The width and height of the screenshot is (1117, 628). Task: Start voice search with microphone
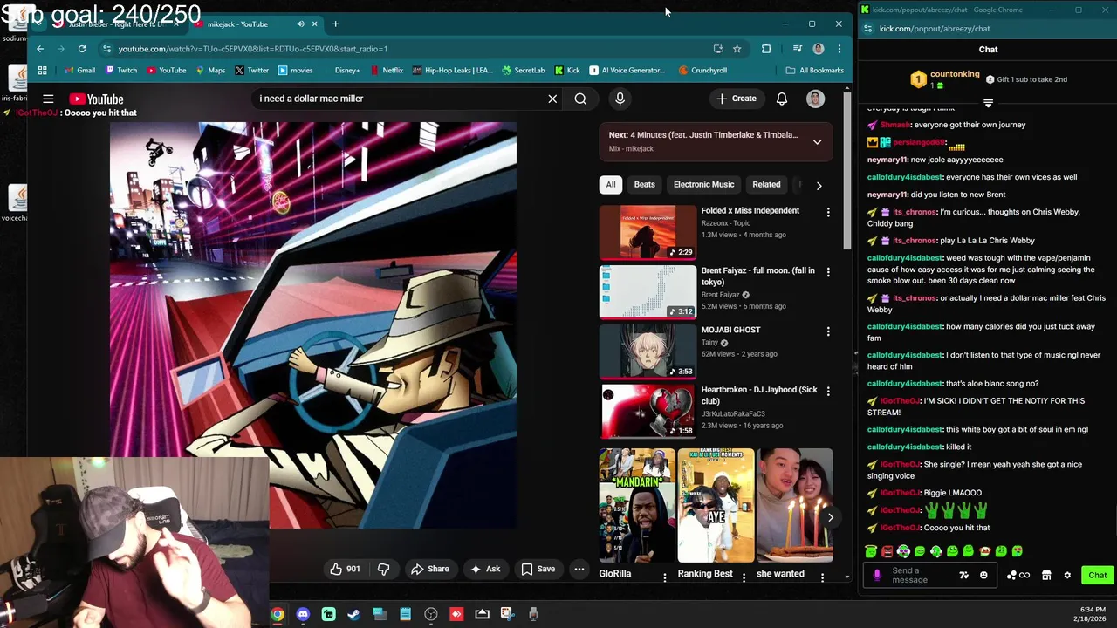coord(620,99)
